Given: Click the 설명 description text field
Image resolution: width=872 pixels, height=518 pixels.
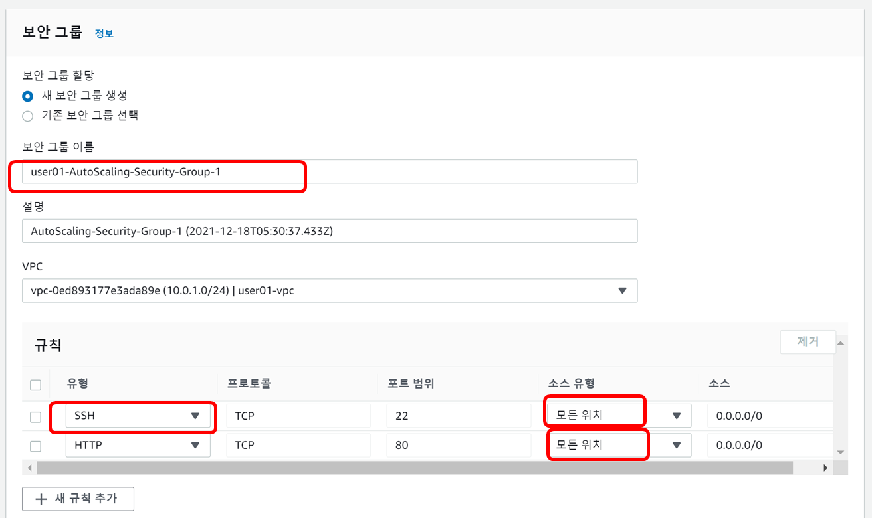Looking at the screenshot, I should point(330,231).
